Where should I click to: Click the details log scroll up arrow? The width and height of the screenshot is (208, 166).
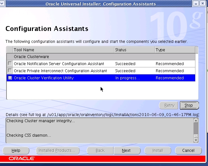tap(196, 121)
